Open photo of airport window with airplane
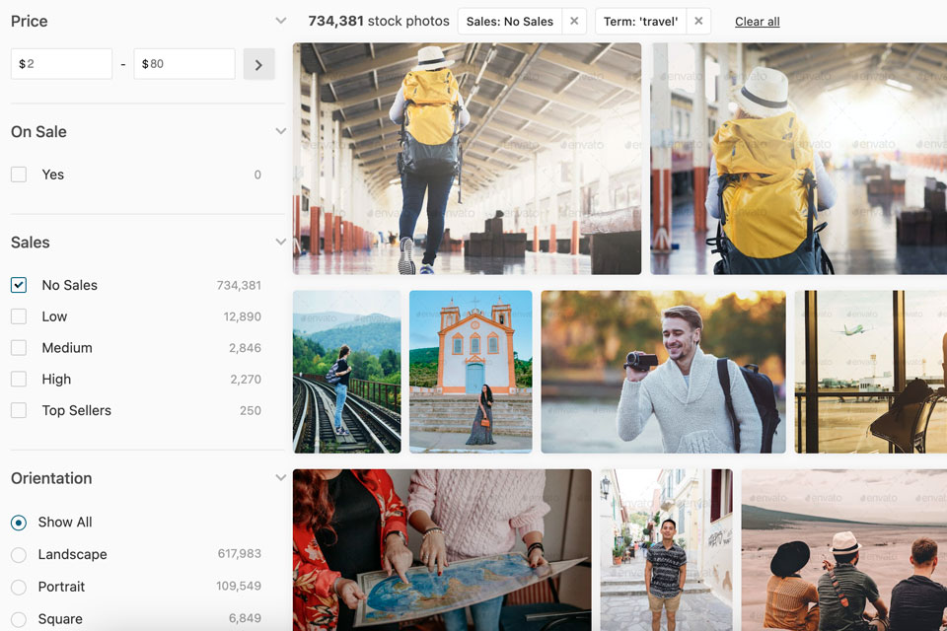Image resolution: width=947 pixels, height=631 pixels. pos(871,372)
